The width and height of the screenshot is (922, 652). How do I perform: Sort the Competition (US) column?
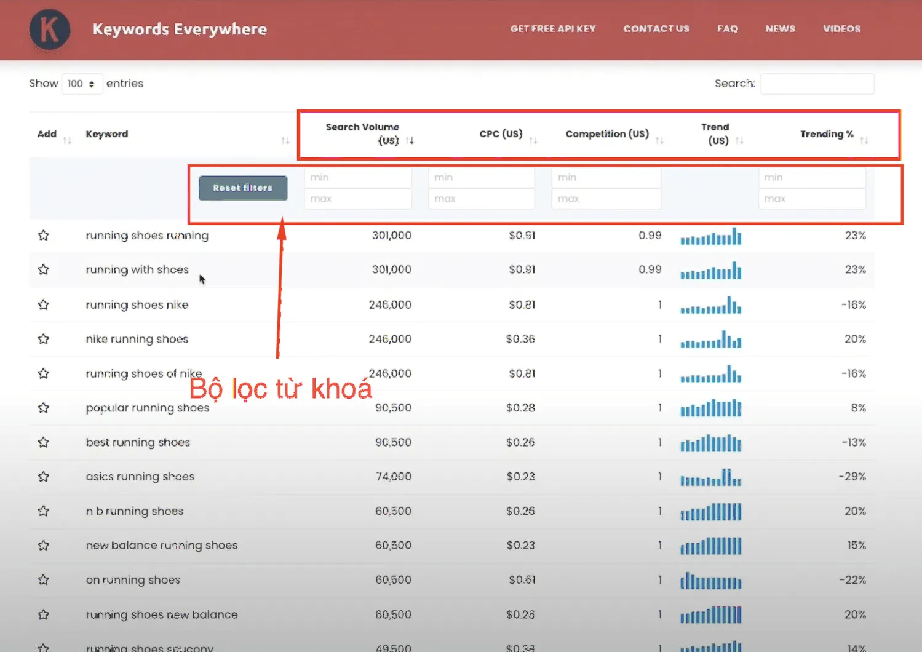tap(661, 140)
